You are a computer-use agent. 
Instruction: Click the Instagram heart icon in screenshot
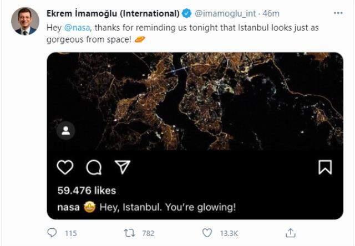[65, 167]
